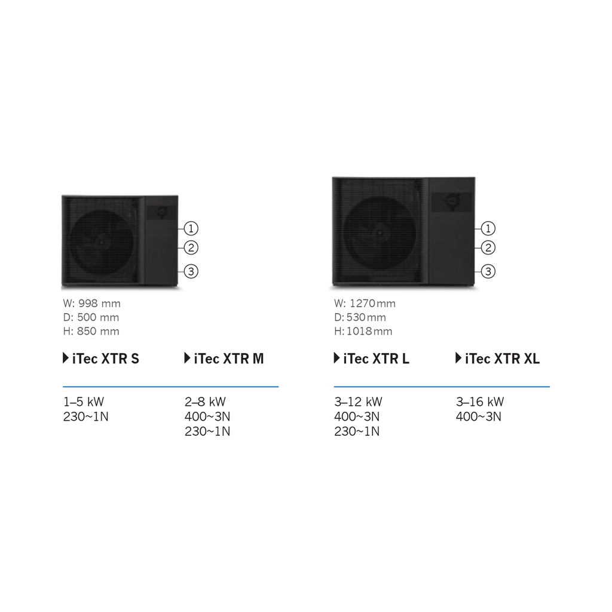This screenshot has width=612, height=612.
Task: Click callout marker 2 on large unit
Action: (x=488, y=247)
